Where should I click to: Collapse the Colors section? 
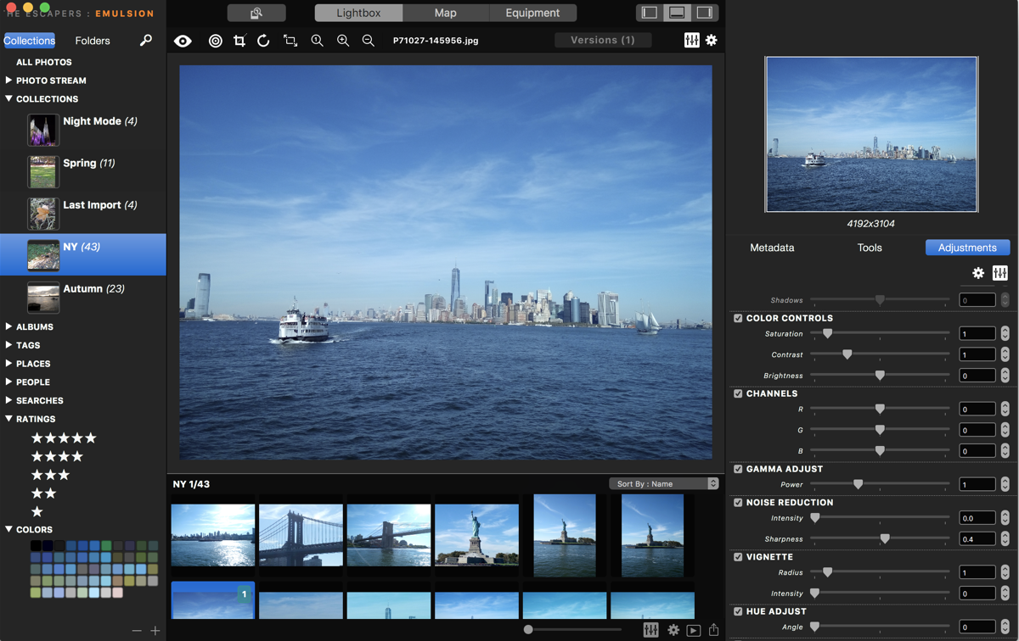point(8,529)
